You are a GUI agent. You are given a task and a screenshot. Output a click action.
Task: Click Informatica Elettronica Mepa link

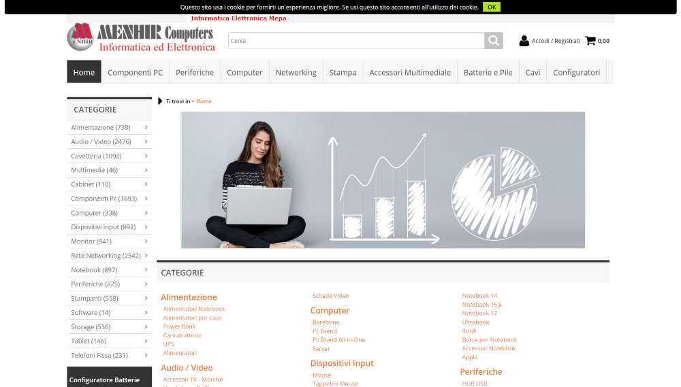coord(238,18)
